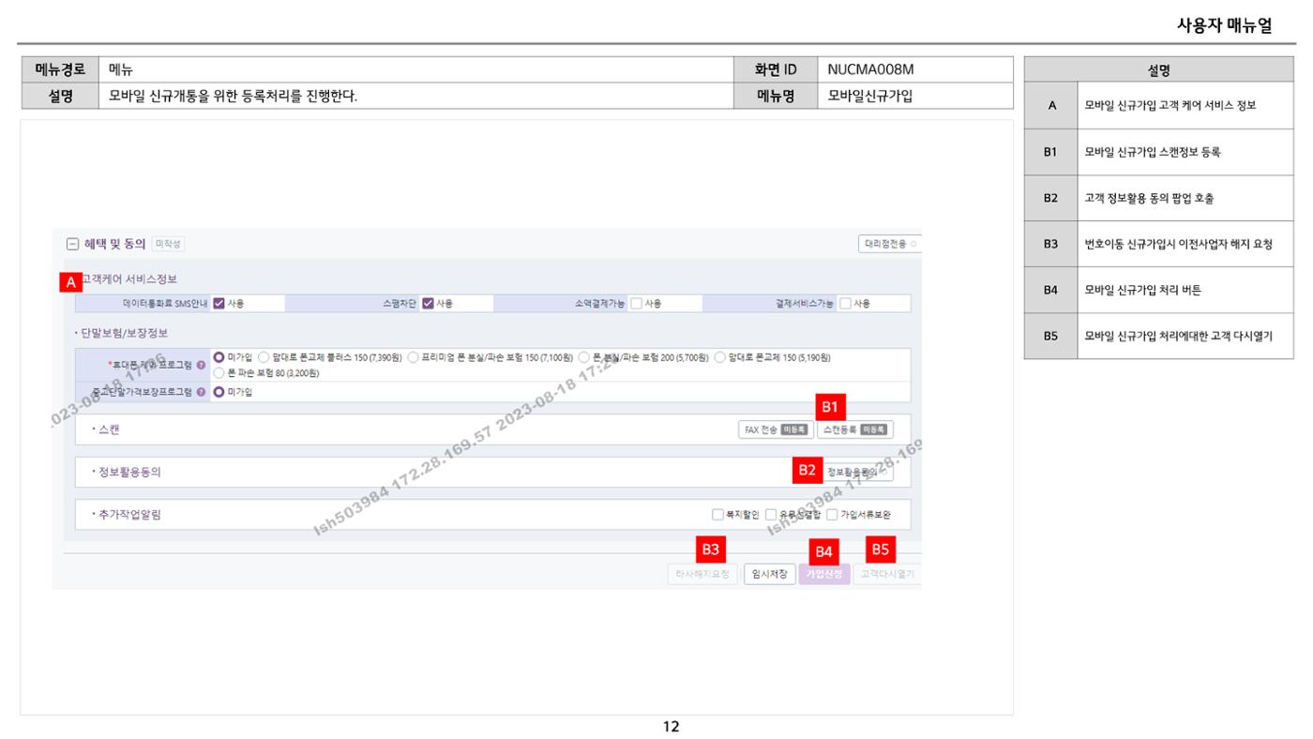Select 미가입 for 휴대폰 케어 프로그램
This screenshot has width=1313, height=739.
(219, 356)
